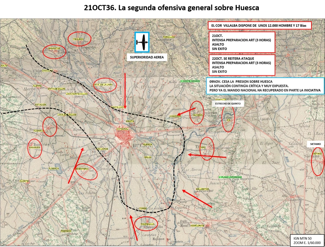Click the red ellipse around BANASTAS
This screenshot has height=247, width=325.
tap(54, 52)
